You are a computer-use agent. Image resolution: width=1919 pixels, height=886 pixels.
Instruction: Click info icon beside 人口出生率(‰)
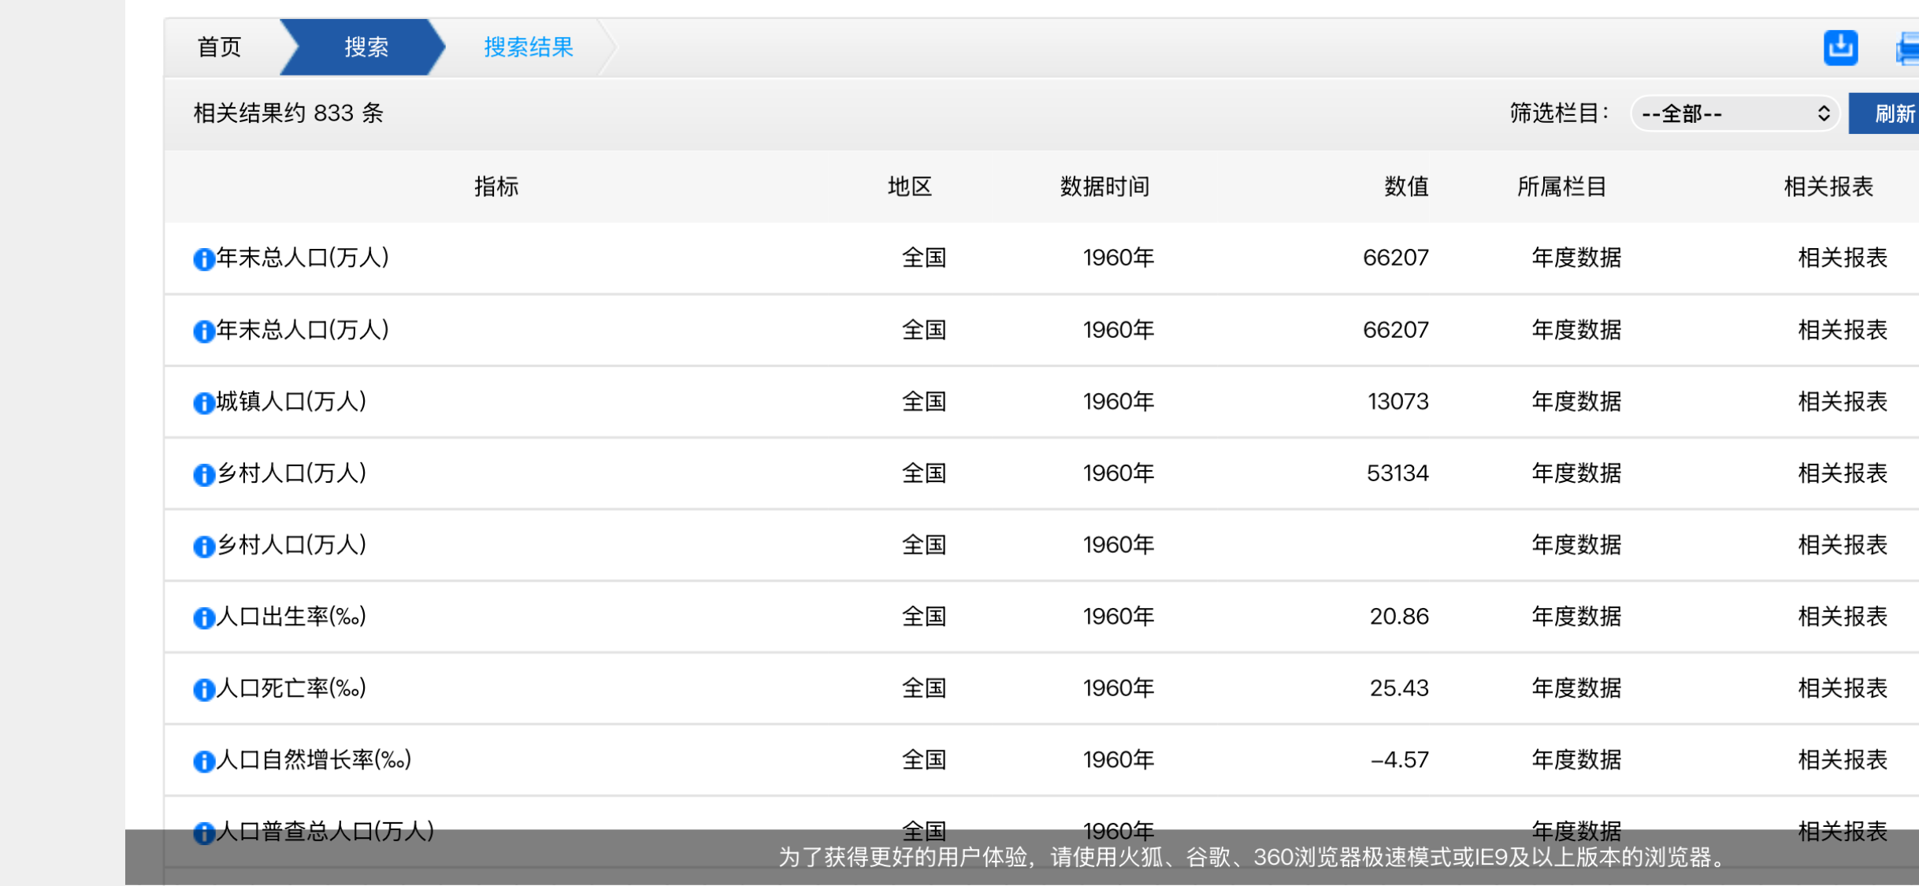click(x=203, y=618)
